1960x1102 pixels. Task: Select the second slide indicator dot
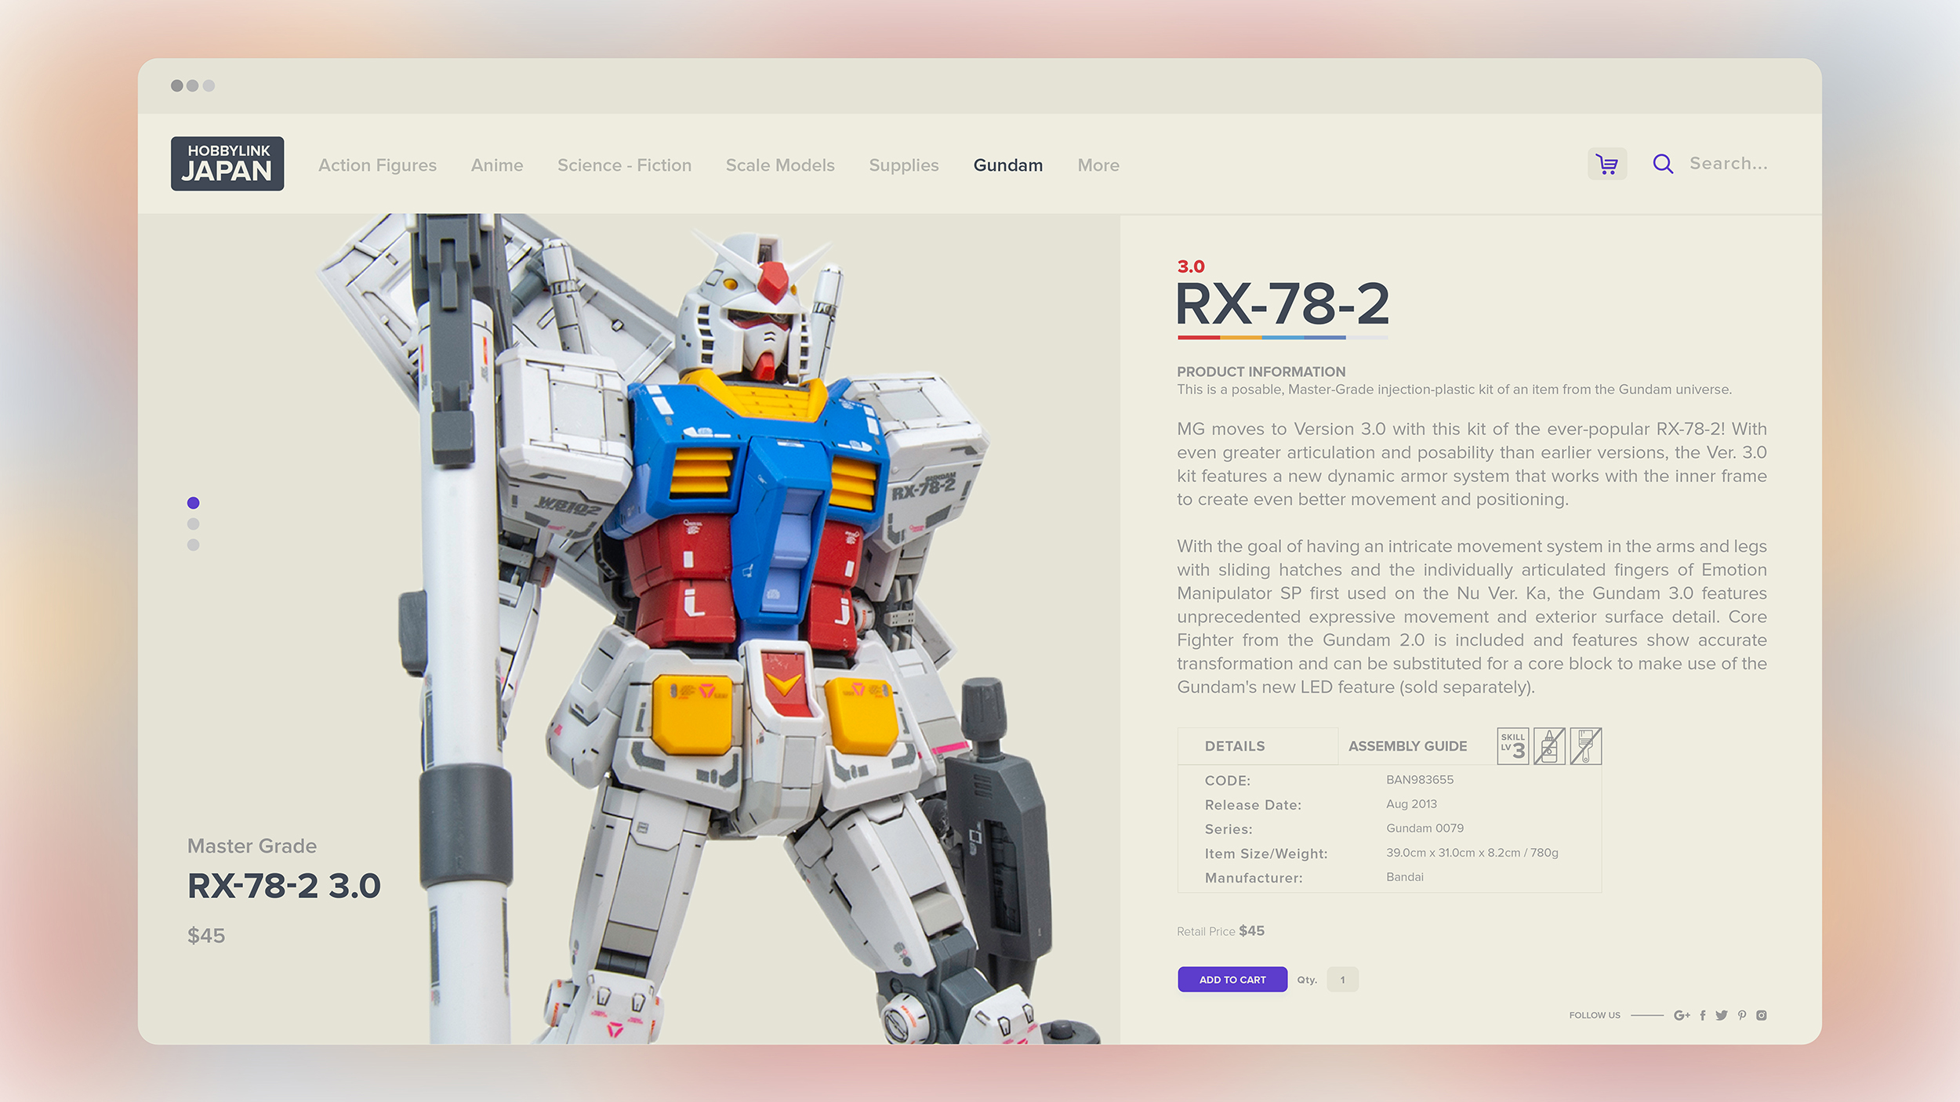[194, 524]
